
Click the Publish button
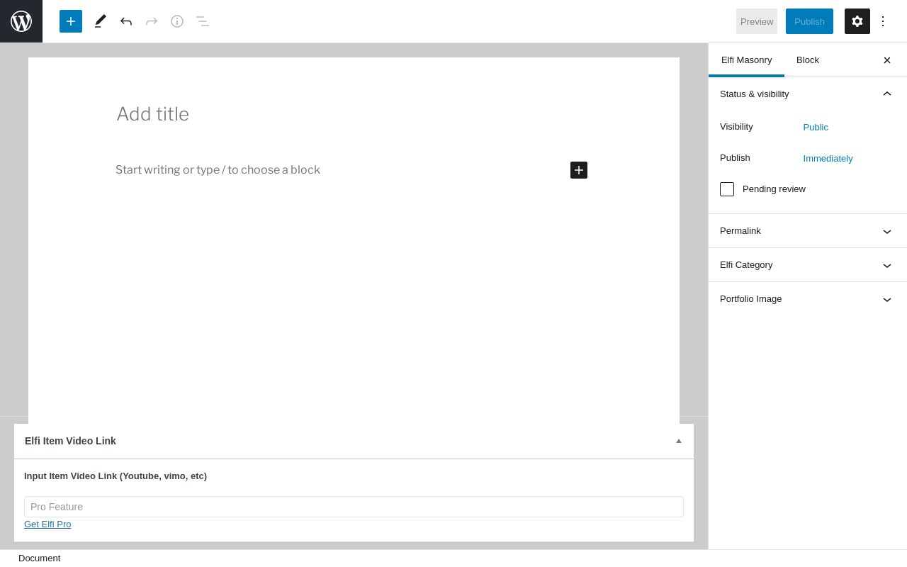809,21
